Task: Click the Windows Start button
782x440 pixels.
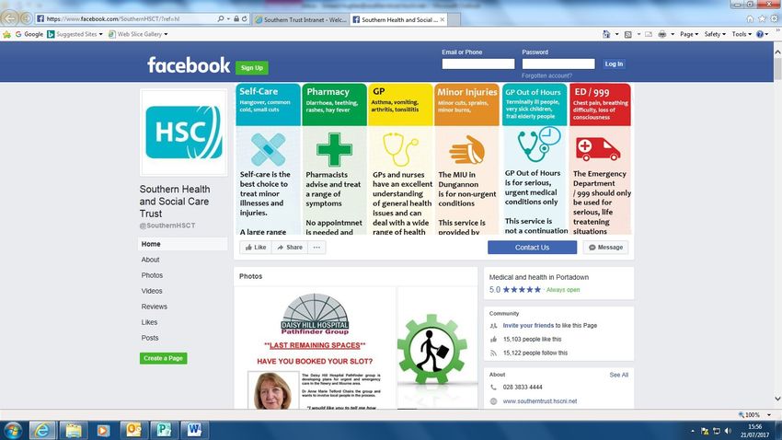Action: click(13, 430)
